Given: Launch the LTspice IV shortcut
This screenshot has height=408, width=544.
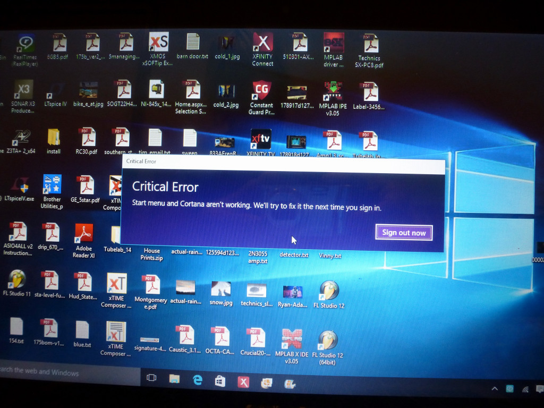Looking at the screenshot, I should pyautogui.click(x=55, y=96).
